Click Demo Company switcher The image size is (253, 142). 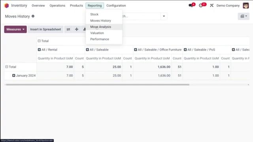228,6
